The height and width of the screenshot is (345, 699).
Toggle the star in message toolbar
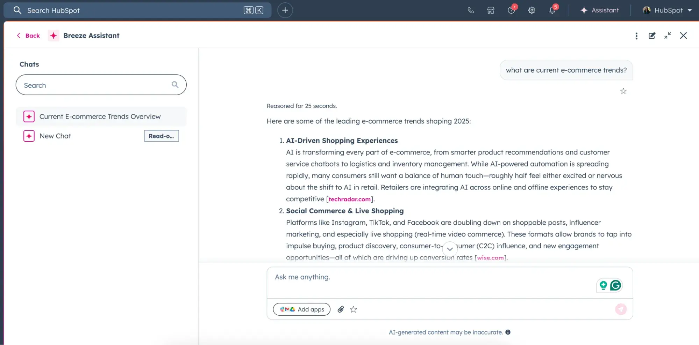354,309
